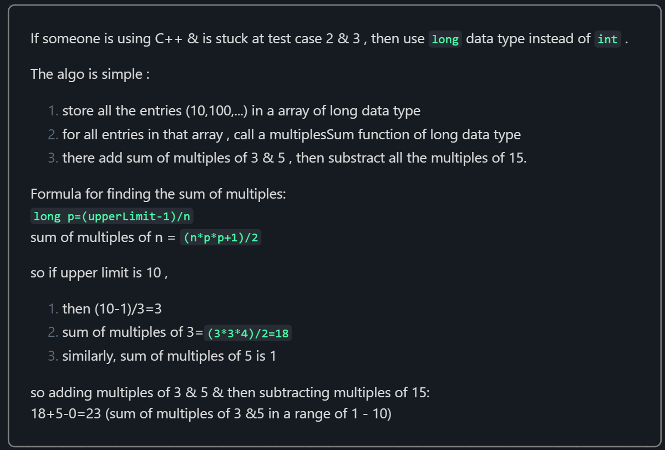Click the "(3*3*4)/2=18" code snippet
This screenshot has width=665, height=450.
pos(248,333)
